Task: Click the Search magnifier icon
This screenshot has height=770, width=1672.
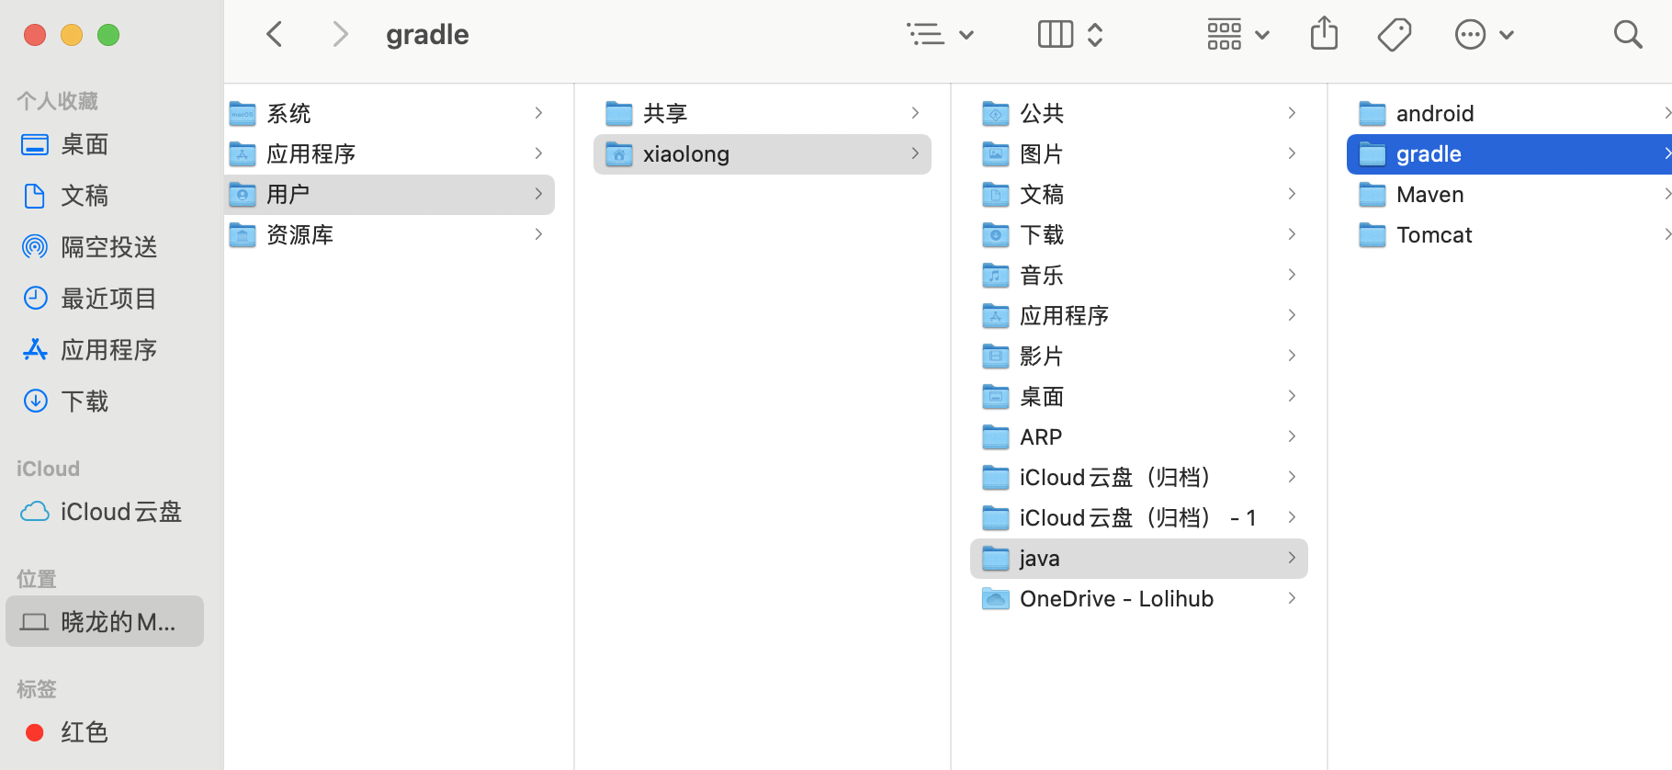Action: click(1627, 35)
